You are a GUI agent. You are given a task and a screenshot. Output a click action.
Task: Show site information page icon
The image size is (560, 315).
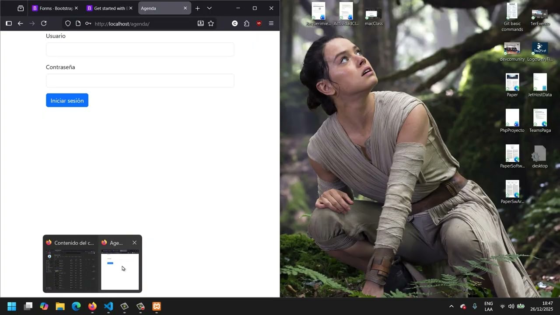78,24
